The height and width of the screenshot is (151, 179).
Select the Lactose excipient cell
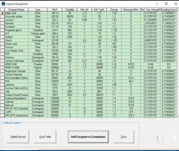pos(16,20)
